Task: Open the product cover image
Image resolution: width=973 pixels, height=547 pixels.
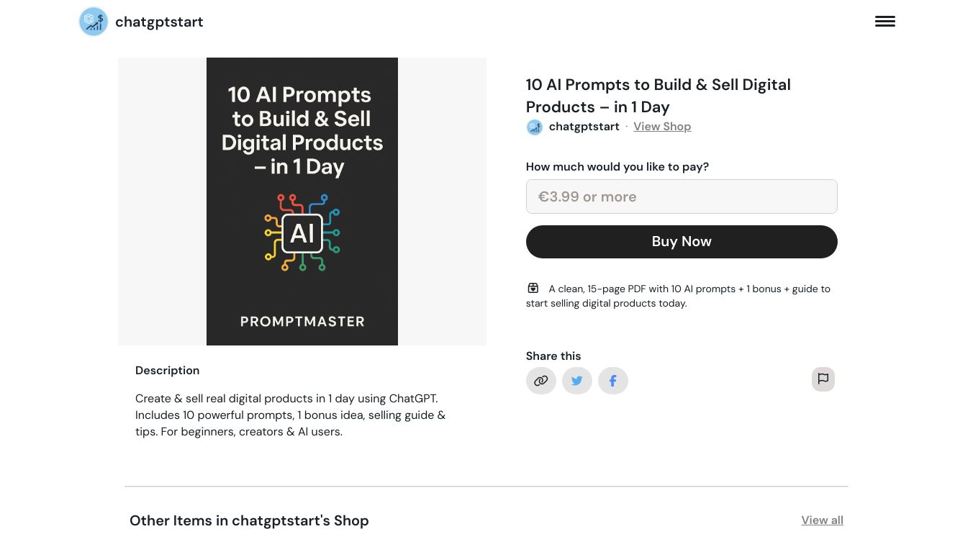Action: point(302,202)
